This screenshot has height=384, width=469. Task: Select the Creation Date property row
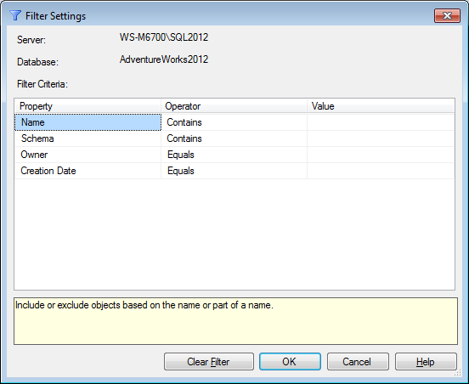point(88,171)
